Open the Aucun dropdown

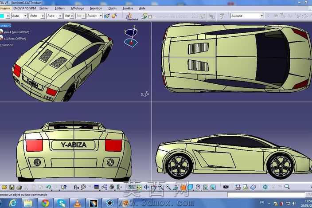coord(95,16)
